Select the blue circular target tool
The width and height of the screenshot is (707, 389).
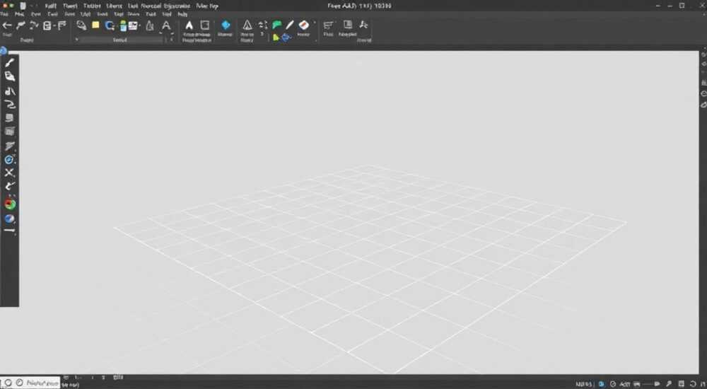[9, 160]
